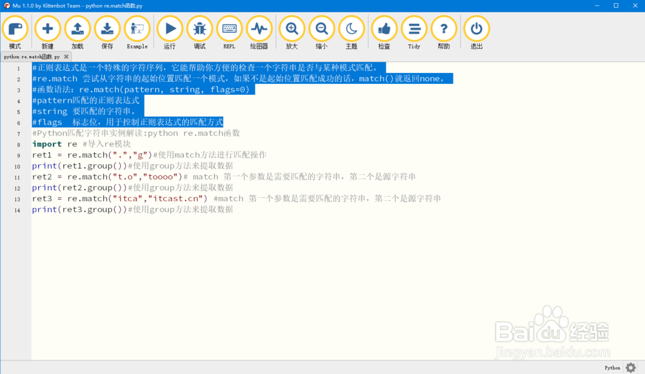Click line number 14 in gutter

17,210
